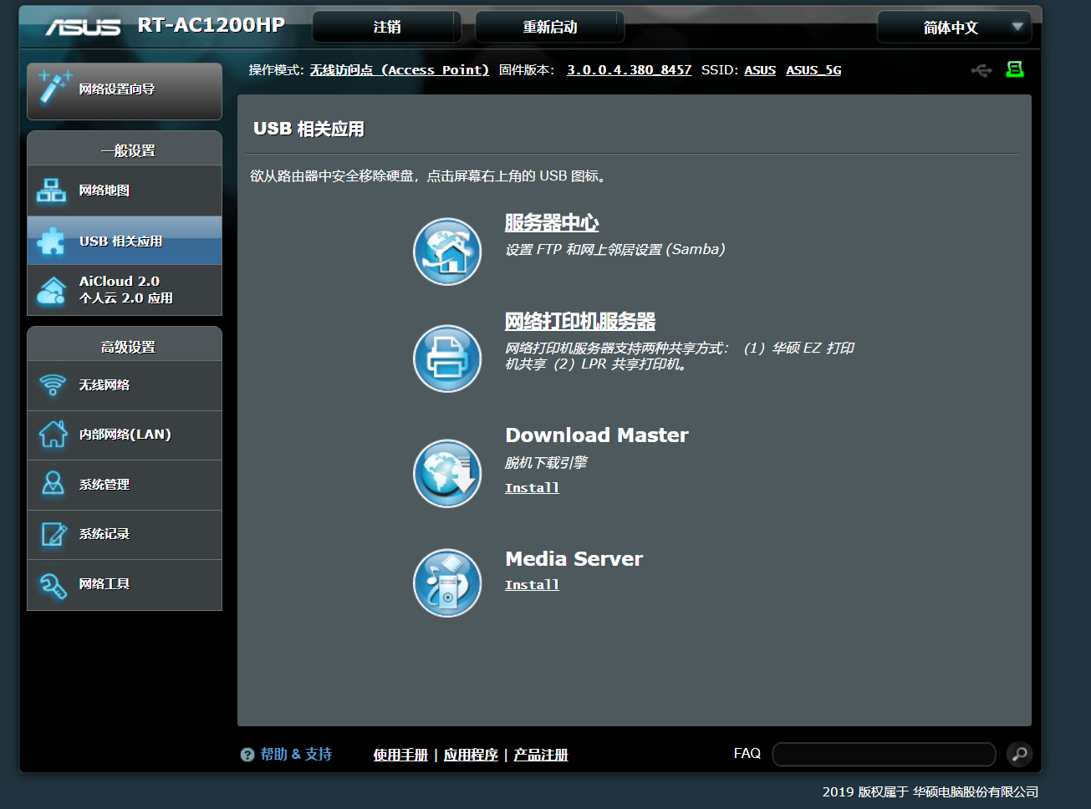
Task: Go to 内部网络(LAN) settings
Action: tap(125, 435)
